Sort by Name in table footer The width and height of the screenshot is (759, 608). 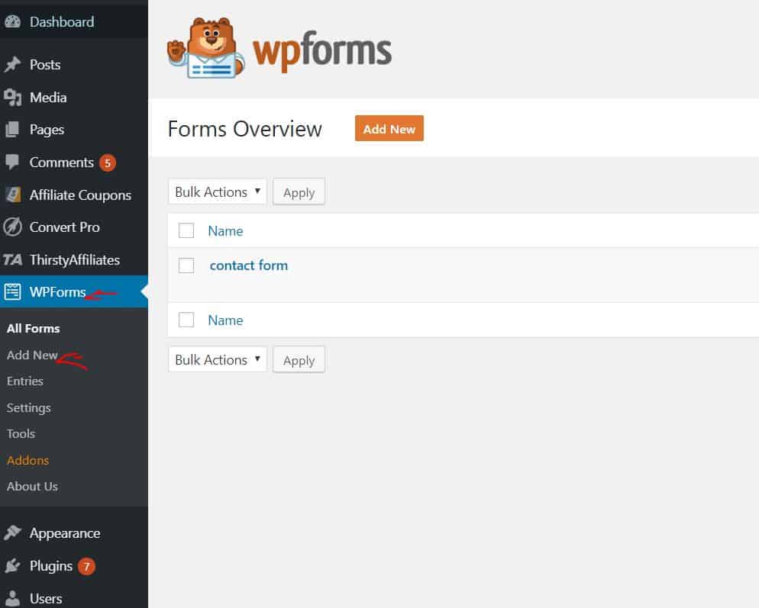[225, 320]
